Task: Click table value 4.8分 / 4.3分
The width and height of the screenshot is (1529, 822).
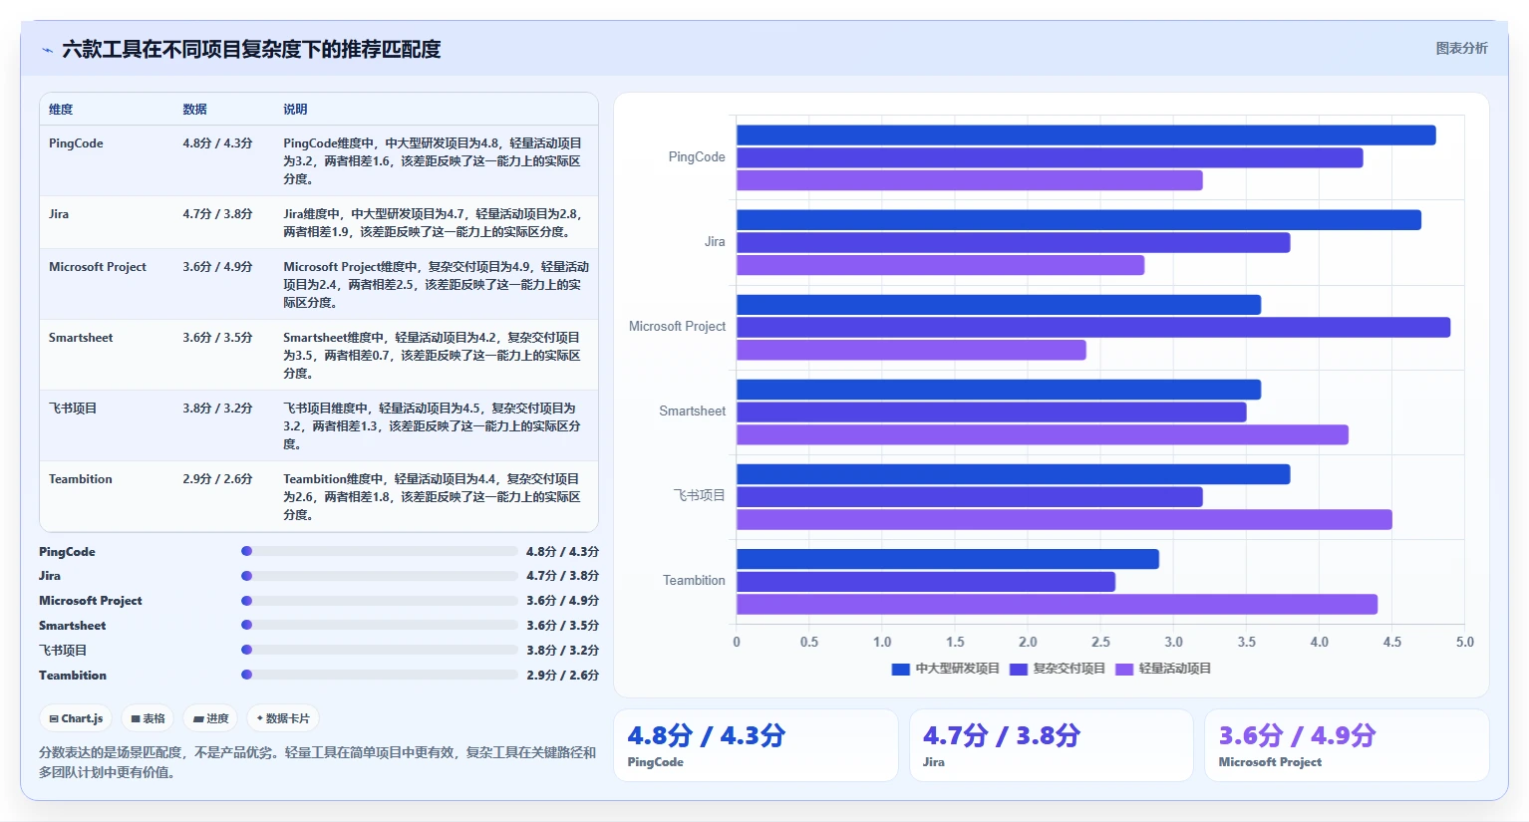Action: point(217,143)
